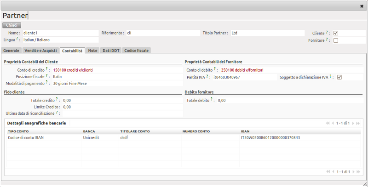This screenshot has width=368, height=187.
Task: Select the Unicredit bank account row
Action: coord(91,137)
